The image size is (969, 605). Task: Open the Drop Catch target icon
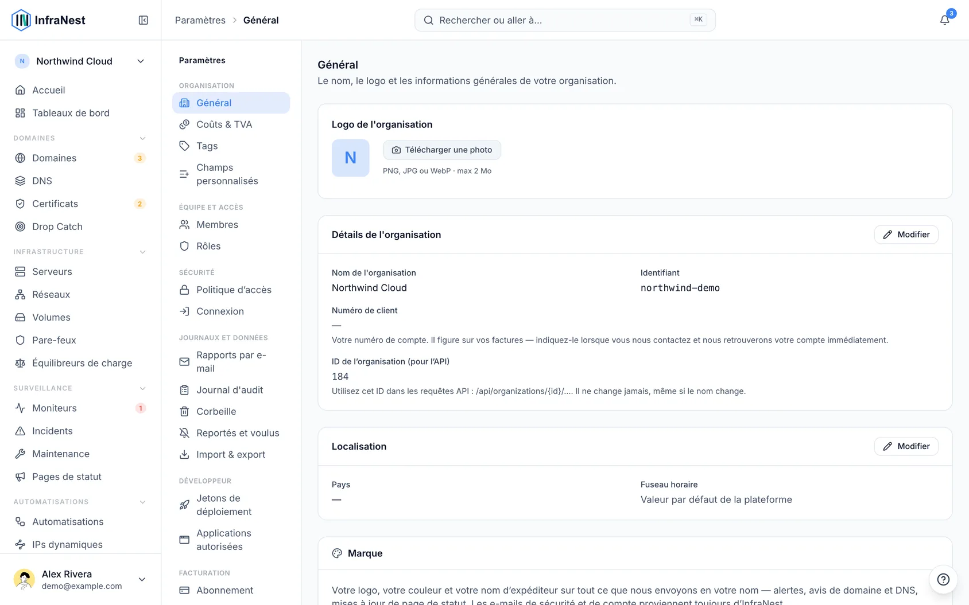click(20, 227)
